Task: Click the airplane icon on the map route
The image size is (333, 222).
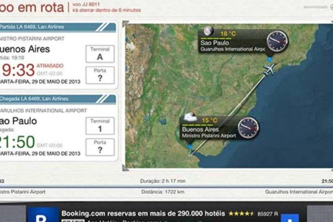Action: (x=269, y=69)
